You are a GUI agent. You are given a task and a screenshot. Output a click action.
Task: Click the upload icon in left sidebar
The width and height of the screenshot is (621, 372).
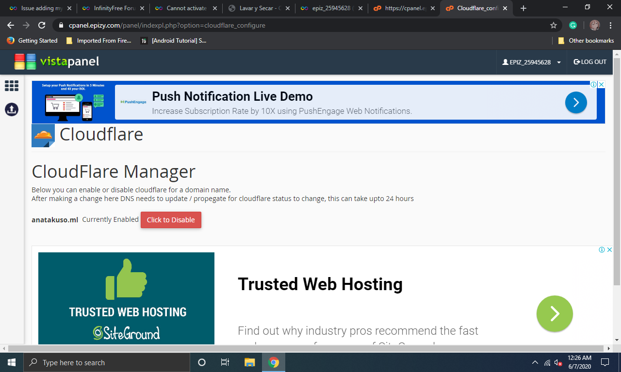pyautogui.click(x=12, y=109)
